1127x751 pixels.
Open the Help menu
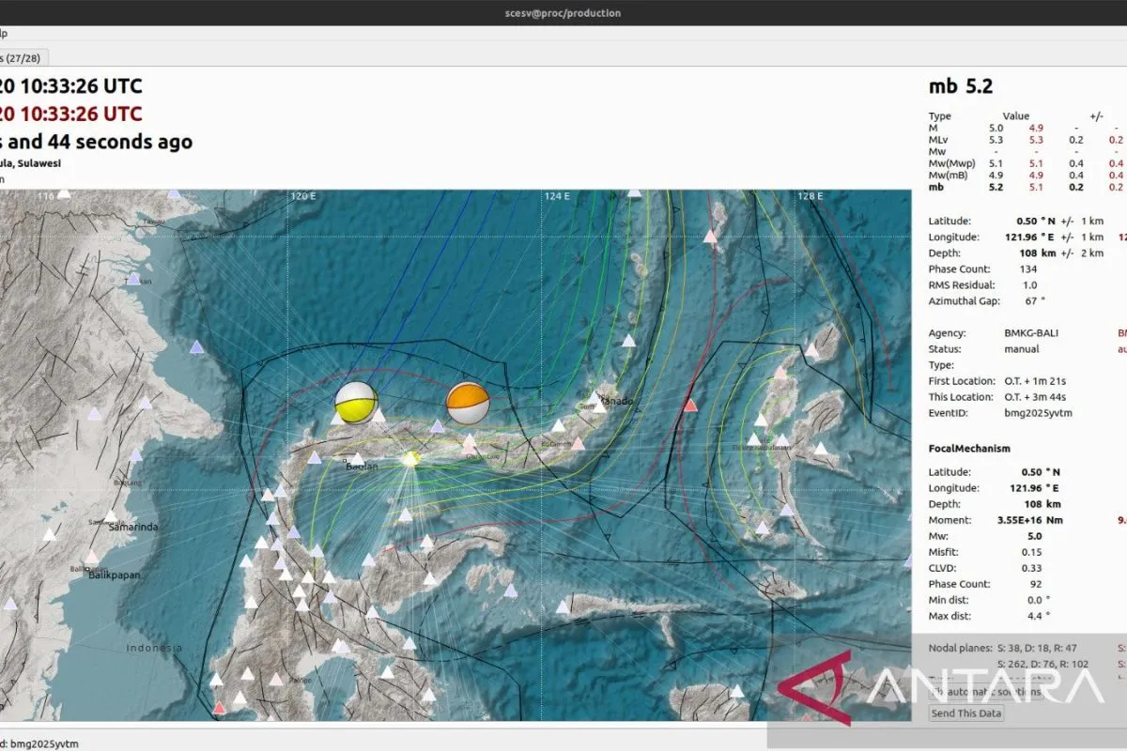tap(4, 33)
